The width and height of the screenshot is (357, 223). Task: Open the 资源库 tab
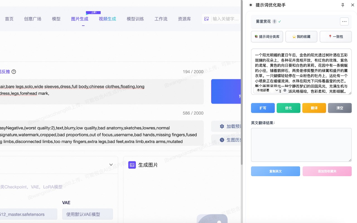coord(184,19)
